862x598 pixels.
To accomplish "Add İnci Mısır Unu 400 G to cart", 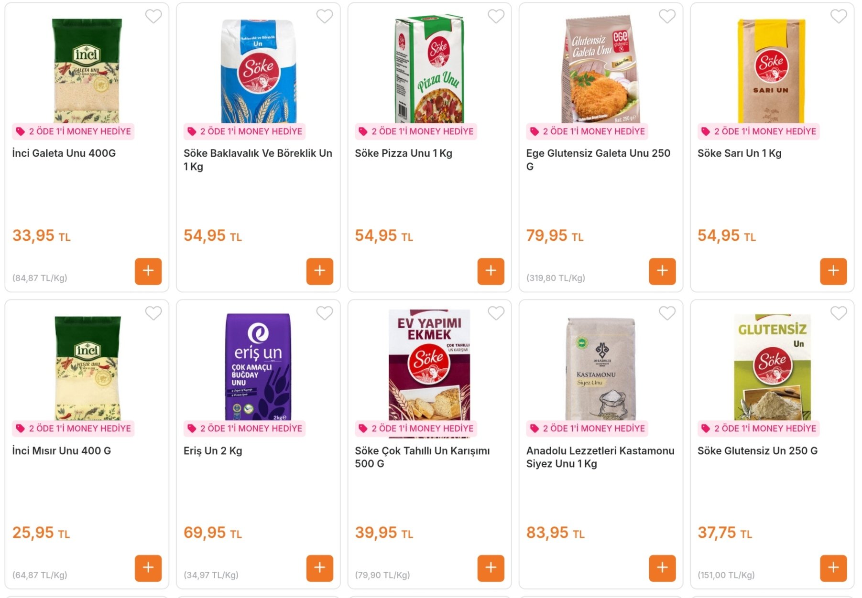I will 148,568.
